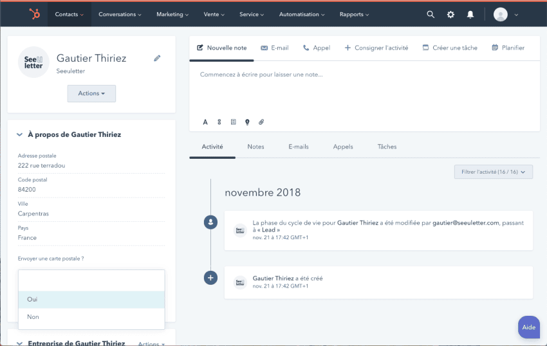Open the Conversations menu
This screenshot has height=346, width=547.
[x=120, y=14]
